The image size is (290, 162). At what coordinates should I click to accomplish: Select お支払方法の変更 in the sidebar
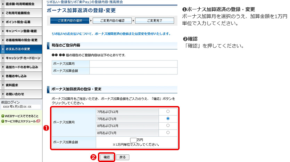pyautogui.click(x=21, y=49)
